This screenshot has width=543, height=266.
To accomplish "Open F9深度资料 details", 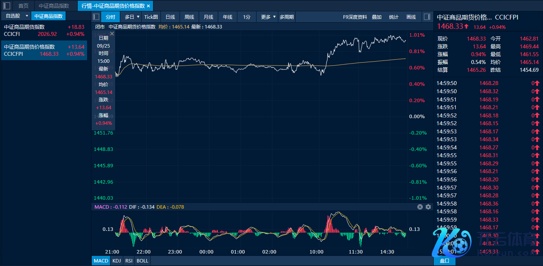I will (355, 17).
